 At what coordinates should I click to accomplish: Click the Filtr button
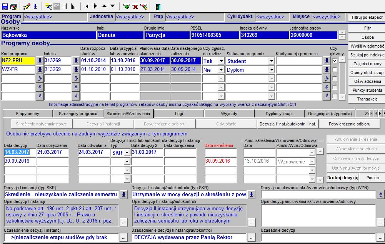point(367,28)
